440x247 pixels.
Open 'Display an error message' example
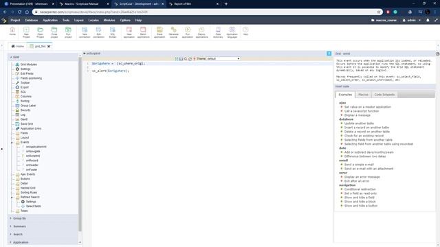pyautogui.click(x=362, y=177)
